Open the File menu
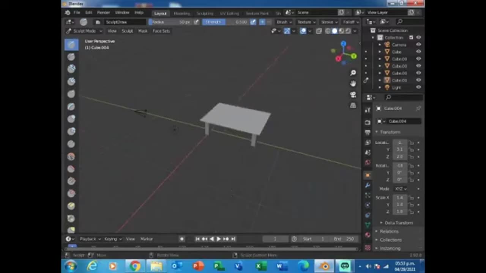 point(77,13)
